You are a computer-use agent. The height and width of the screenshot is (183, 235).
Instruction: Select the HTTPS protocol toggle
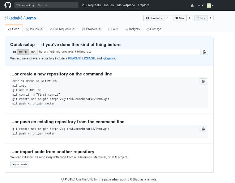click(23, 52)
